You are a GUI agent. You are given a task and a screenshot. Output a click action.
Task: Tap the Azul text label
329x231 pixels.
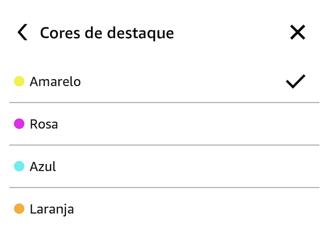click(x=43, y=166)
